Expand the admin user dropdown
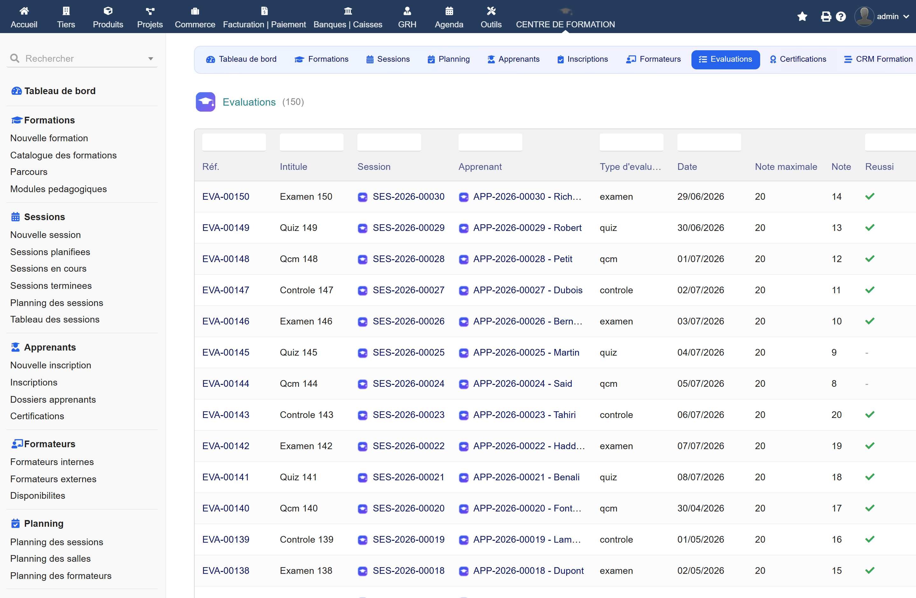 click(x=906, y=17)
